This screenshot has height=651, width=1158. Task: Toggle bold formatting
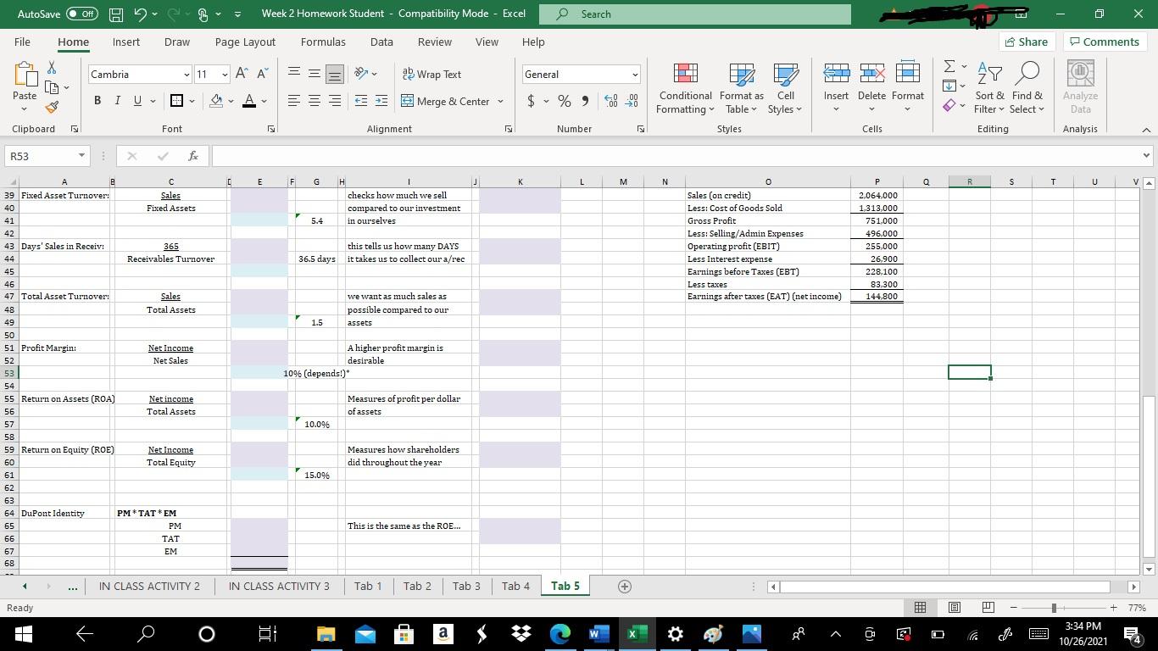(x=96, y=100)
